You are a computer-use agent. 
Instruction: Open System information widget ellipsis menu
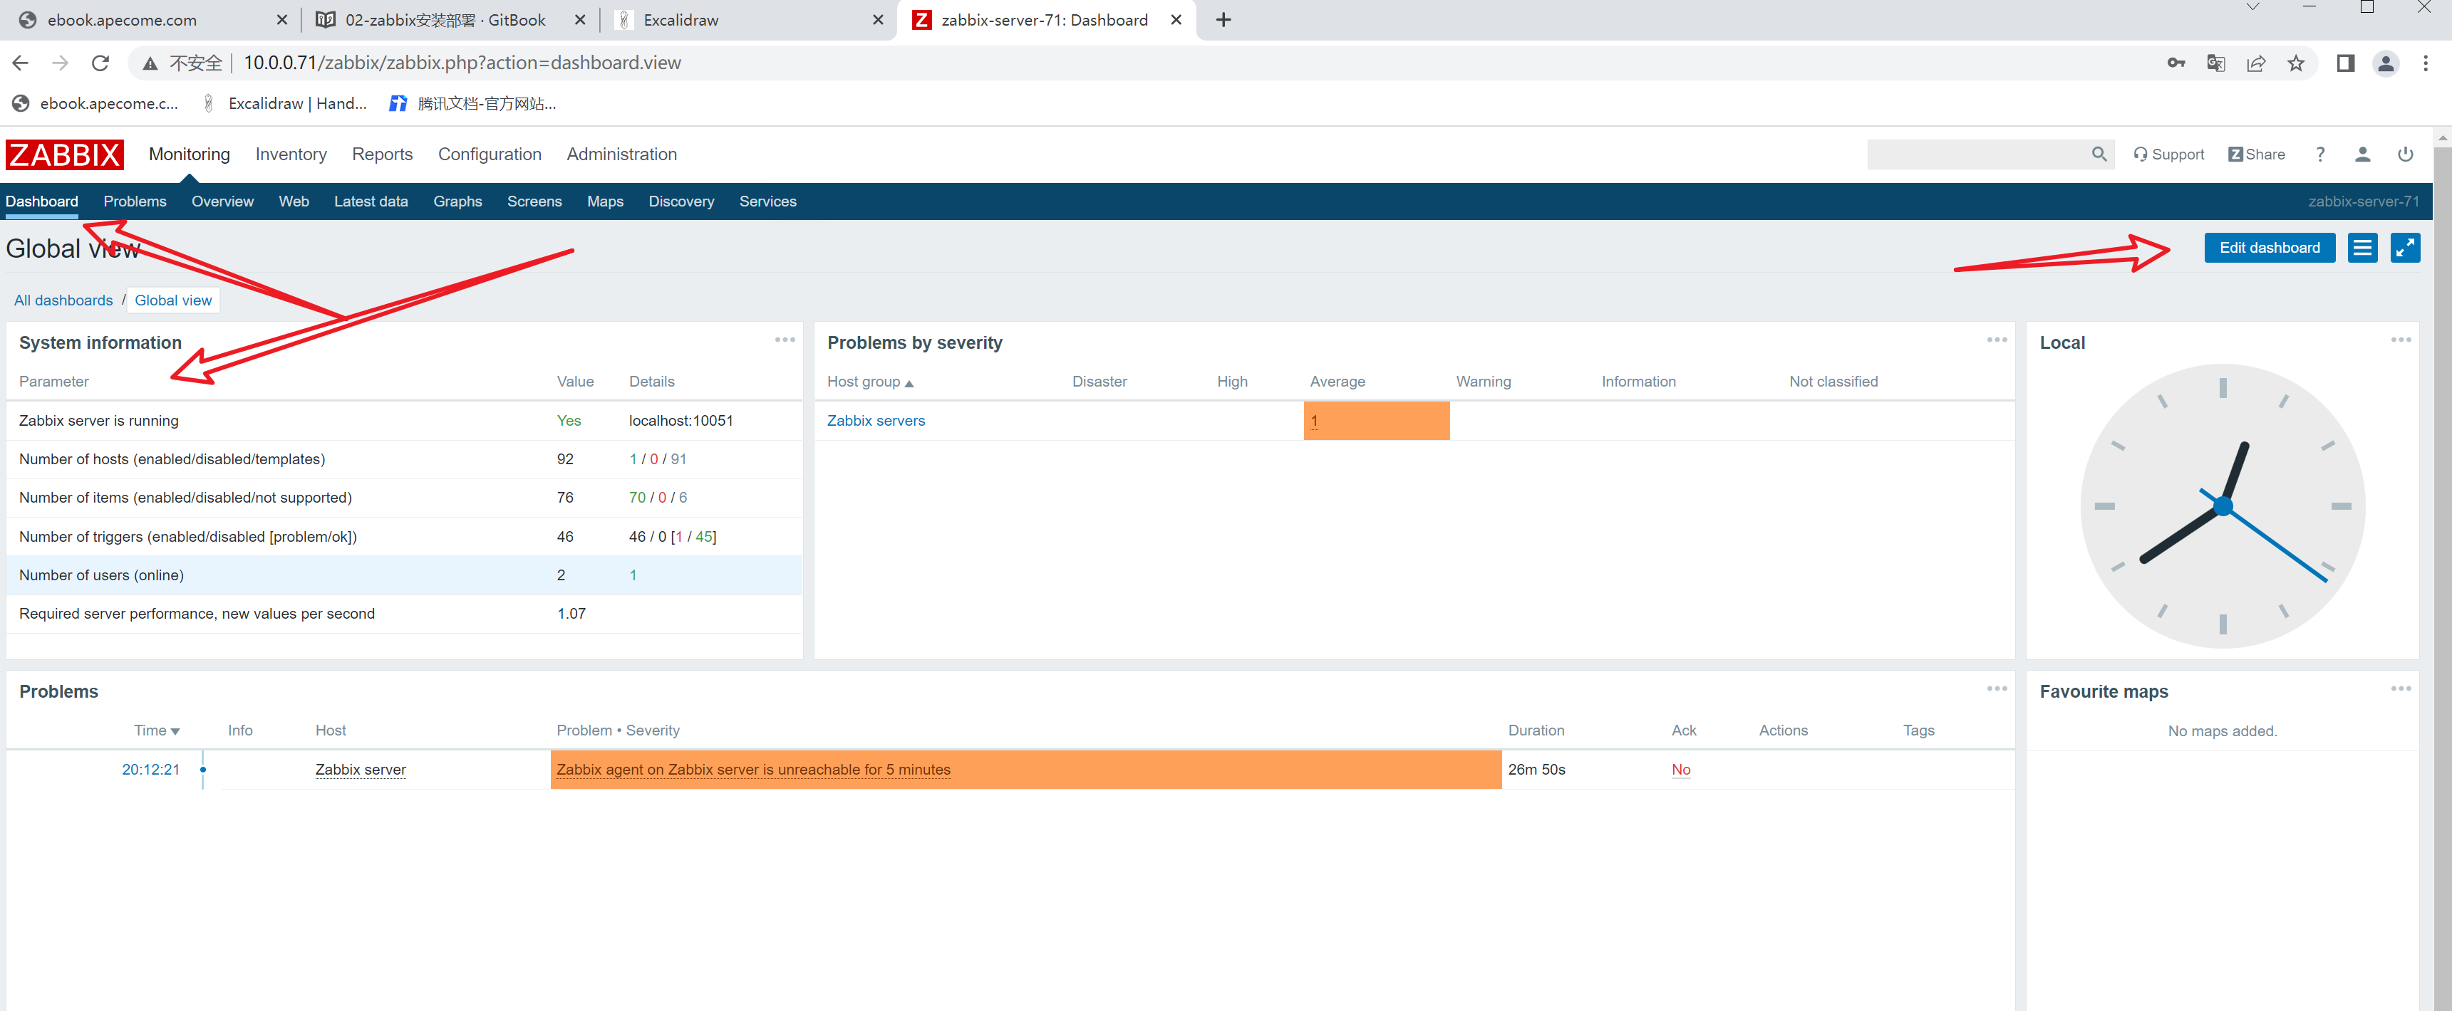[785, 340]
